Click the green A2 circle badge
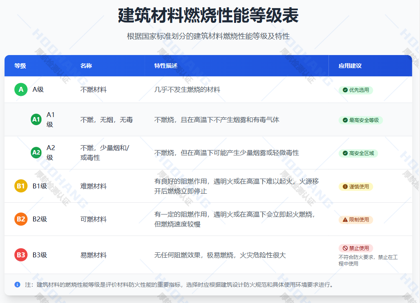 click(36, 153)
